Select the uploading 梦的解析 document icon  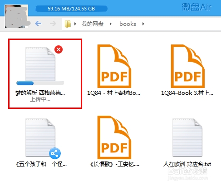(x=40, y=64)
